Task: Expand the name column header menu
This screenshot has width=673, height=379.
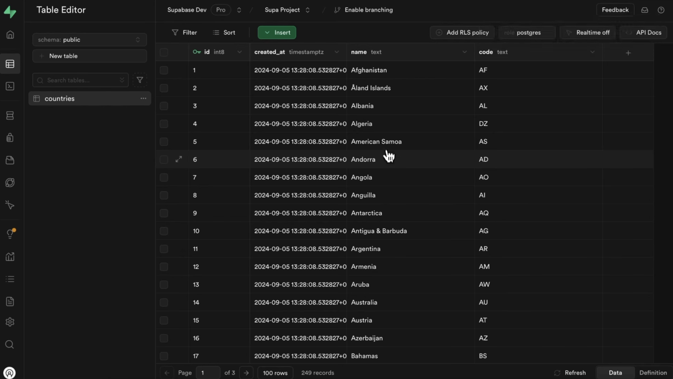Action: 464,52
